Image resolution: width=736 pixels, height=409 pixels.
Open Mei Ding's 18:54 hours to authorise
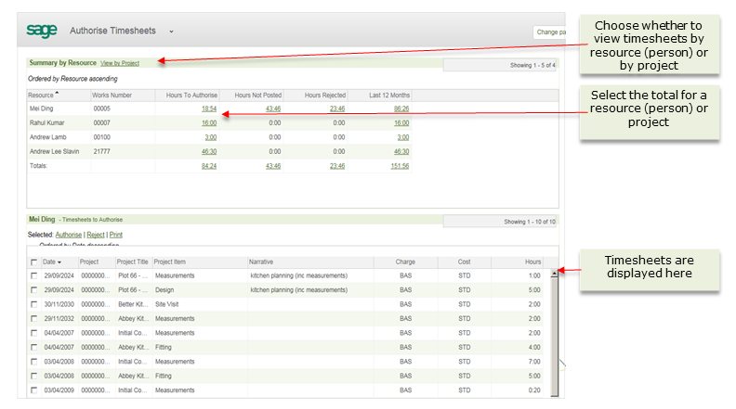coord(209,109)
